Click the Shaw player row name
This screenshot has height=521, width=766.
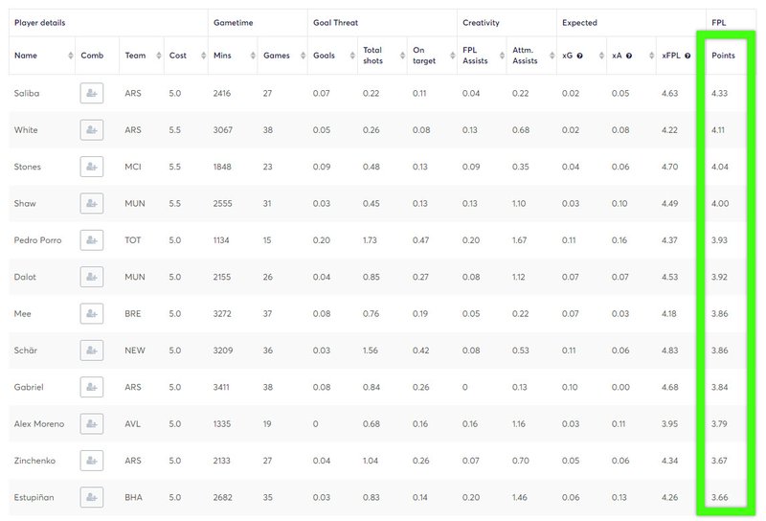pyautogui.click(x=25, y=203)
